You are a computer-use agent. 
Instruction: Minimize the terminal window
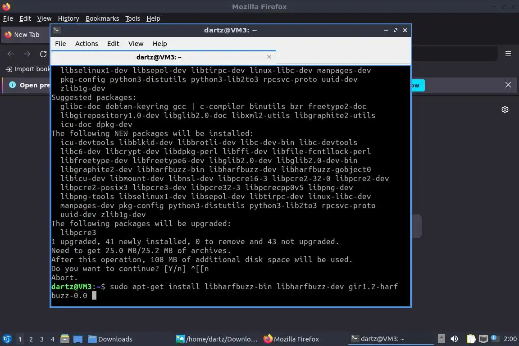[x=386, y=30]
